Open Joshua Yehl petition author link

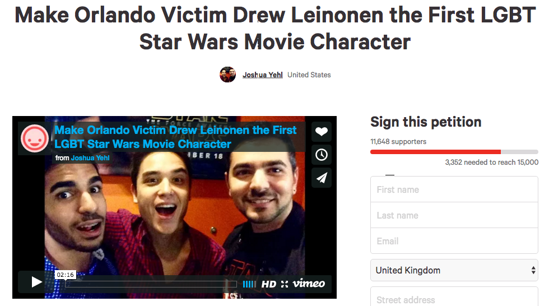tap(263, 75)
